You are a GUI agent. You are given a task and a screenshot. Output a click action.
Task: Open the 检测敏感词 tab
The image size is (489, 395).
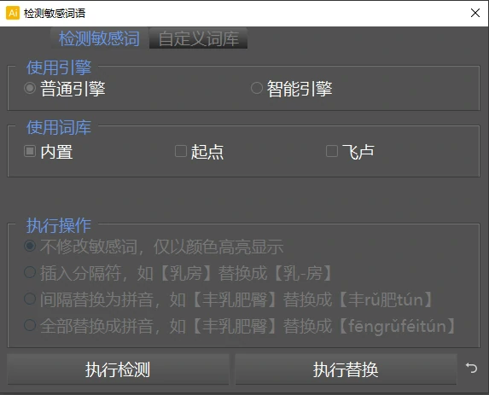pos(99,38)
